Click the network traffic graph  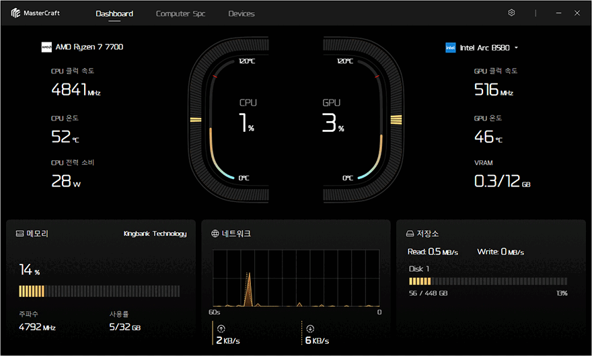point(296,278)
